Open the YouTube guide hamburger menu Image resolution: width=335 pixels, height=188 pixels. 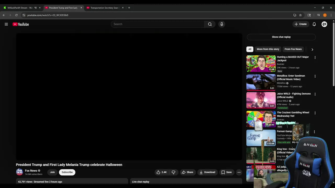click(x=6, y=24)
